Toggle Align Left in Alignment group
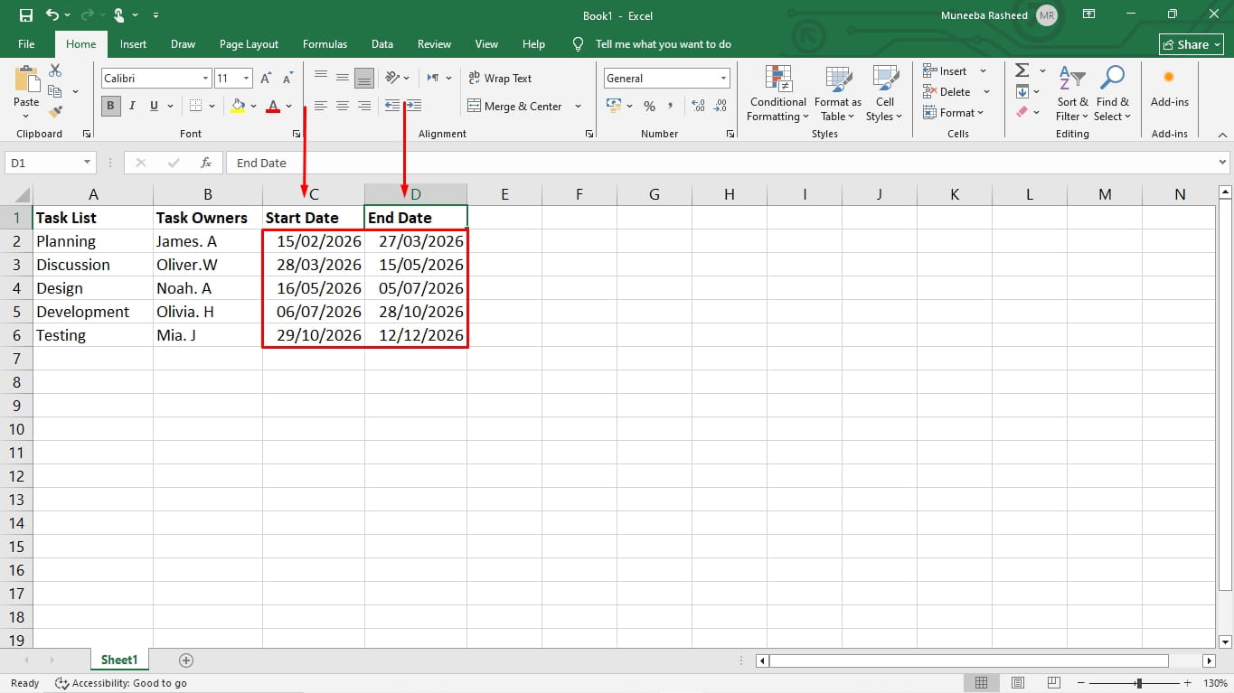The image size is (1234, 693). pos(320,106)
